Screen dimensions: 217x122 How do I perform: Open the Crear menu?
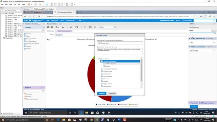click(x=80, y=21)
